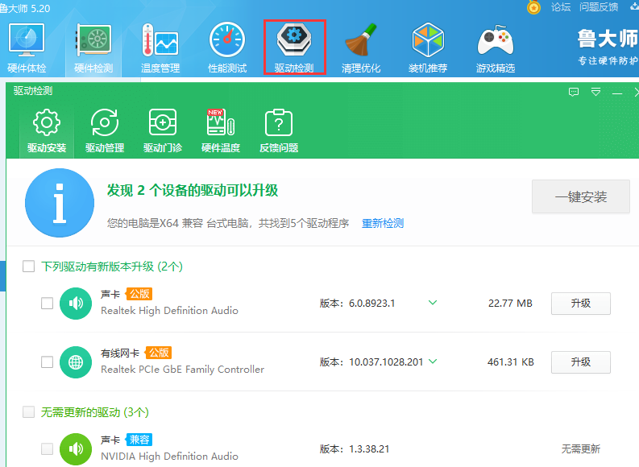Screen dimensions: 639x467
Task: Open the window menu dropdown triangle
Action: 595,92
